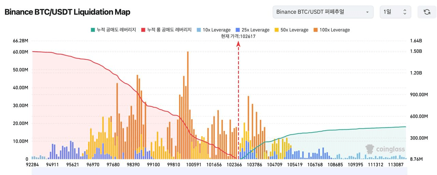This screenshot has height=175, width=437.
Task: Click the 현재 가격:102617 label
Action: point(238,36)
